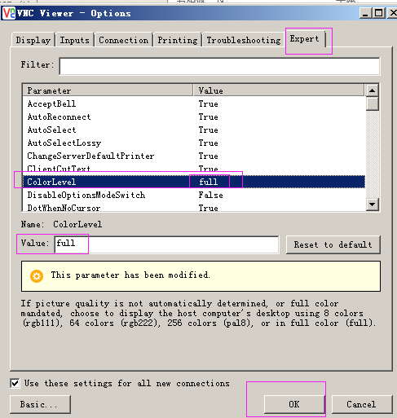
Task: Select the AutoReconnect parameter row
Action: point(194,117)
